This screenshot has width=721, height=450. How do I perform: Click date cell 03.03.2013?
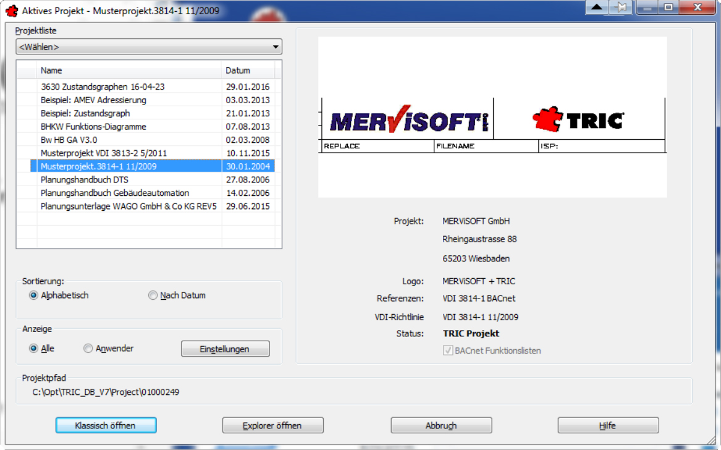(x=248, y=100)
